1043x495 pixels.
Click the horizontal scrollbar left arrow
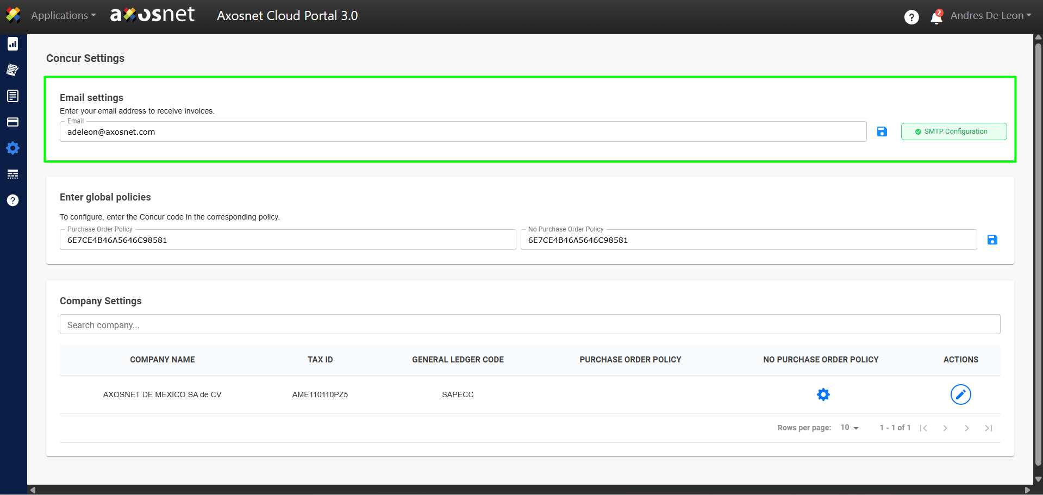(33, 490)
